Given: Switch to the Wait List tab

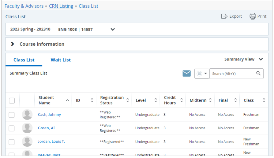Looking at the screenshot, I should tap(61, 60).
